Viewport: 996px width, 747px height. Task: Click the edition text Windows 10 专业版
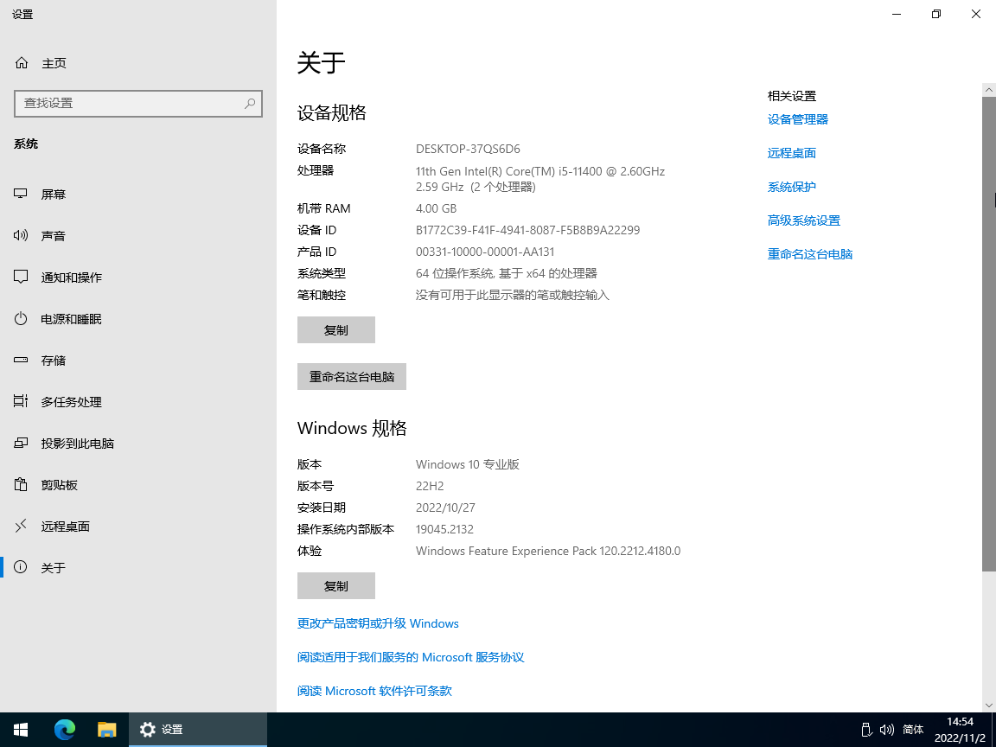[x=468, y=464]
